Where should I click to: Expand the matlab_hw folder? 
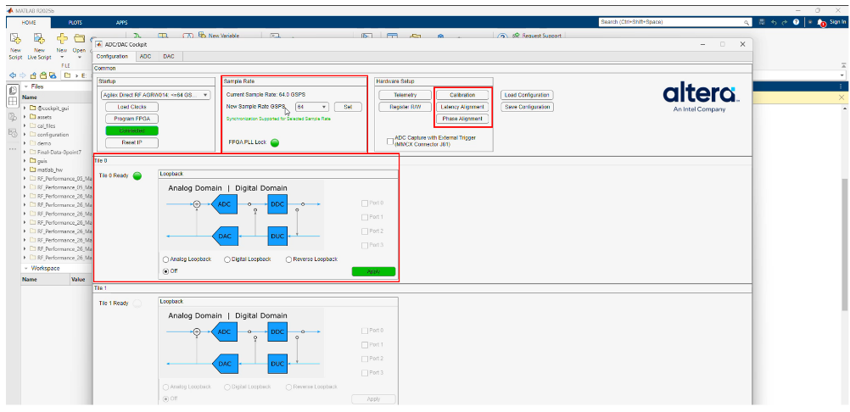pyautogui.click(x=25, y=170)
